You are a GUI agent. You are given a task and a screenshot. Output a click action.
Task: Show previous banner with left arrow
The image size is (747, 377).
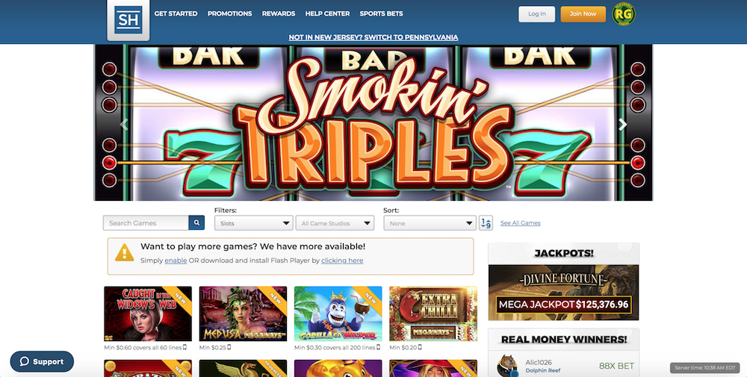124,124
